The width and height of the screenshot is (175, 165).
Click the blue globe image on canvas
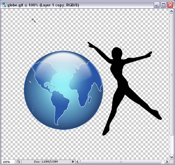coord(63,90)
